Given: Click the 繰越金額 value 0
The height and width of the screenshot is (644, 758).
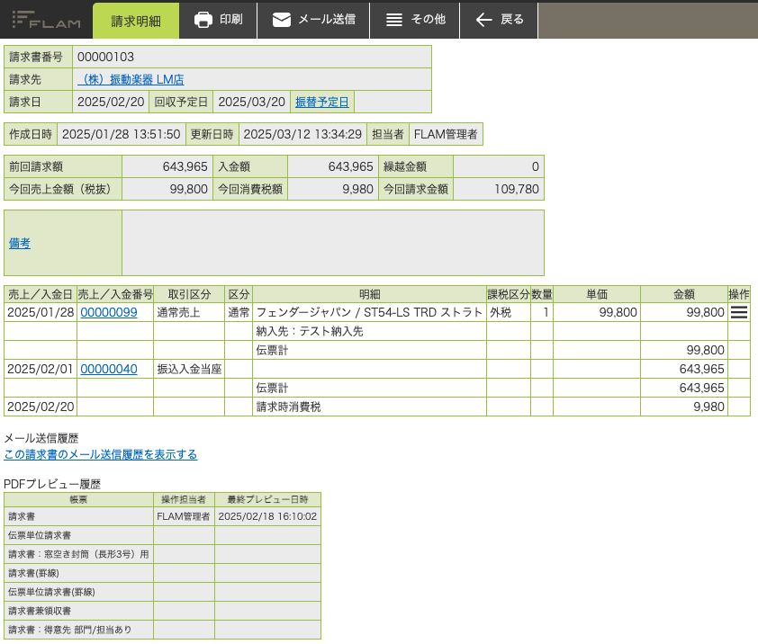Looking at the screenshot, I should tap(535, 166).
